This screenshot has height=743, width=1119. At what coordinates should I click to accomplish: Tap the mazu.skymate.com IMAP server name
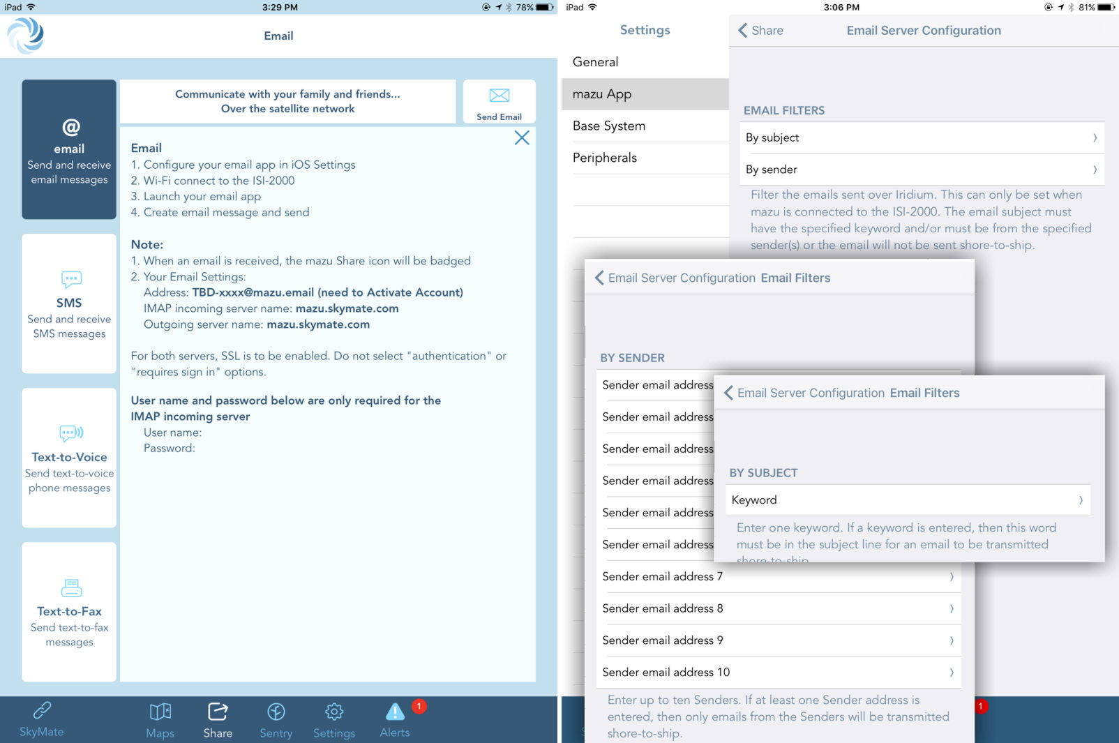(x=347, y=308)
